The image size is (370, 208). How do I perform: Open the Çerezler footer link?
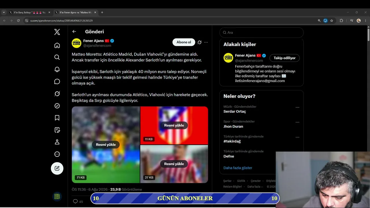pyautogui.click(x=256, y=181)
